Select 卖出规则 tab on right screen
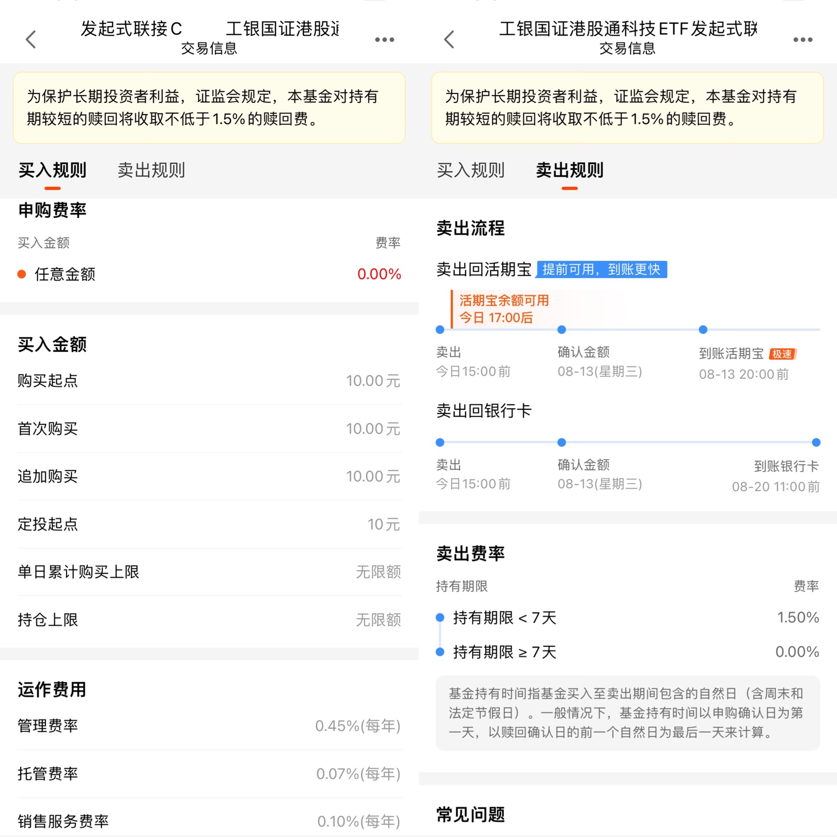The image size is (837, 837). [x=570, y=170]
